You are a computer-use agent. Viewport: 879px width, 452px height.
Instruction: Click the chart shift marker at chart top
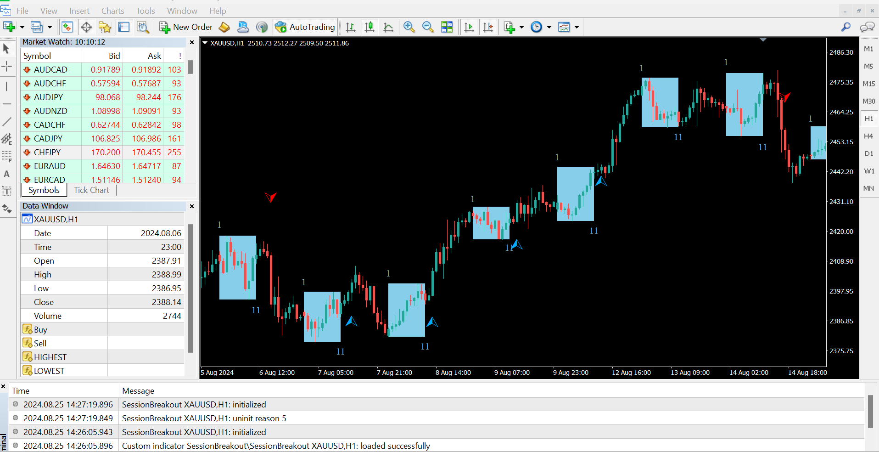(763, 40)
